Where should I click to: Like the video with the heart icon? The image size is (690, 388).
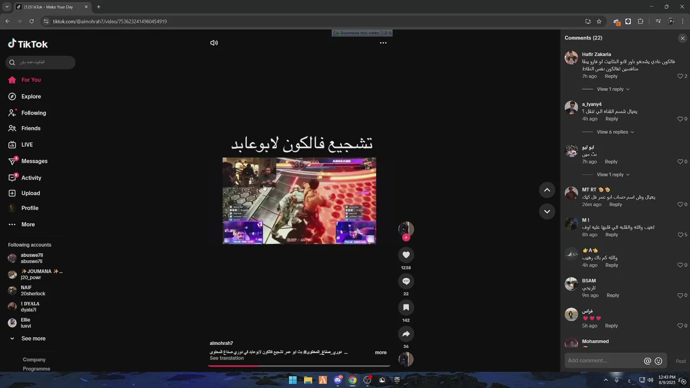point(406,255)
